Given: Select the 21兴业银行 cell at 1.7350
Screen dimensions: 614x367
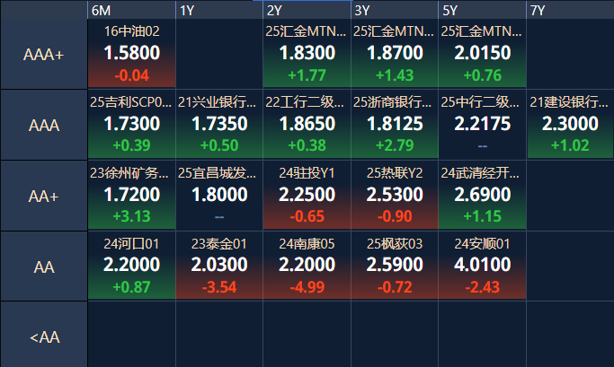Looking at the screenshot, I should tap(219, 124).
